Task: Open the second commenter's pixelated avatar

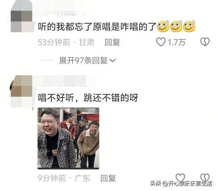Action: [x=21, y=91]
